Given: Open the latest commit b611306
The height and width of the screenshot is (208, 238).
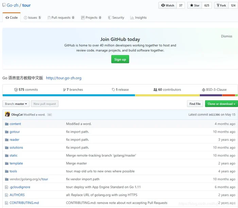Looking at the screenshot, I should (214, 115).
